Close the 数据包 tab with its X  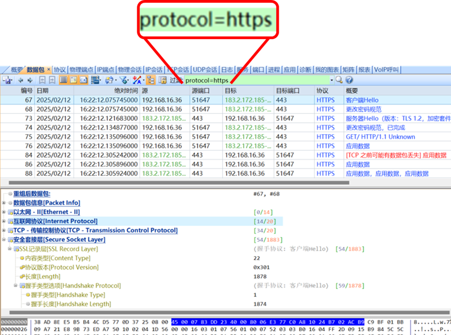[49, 69]
